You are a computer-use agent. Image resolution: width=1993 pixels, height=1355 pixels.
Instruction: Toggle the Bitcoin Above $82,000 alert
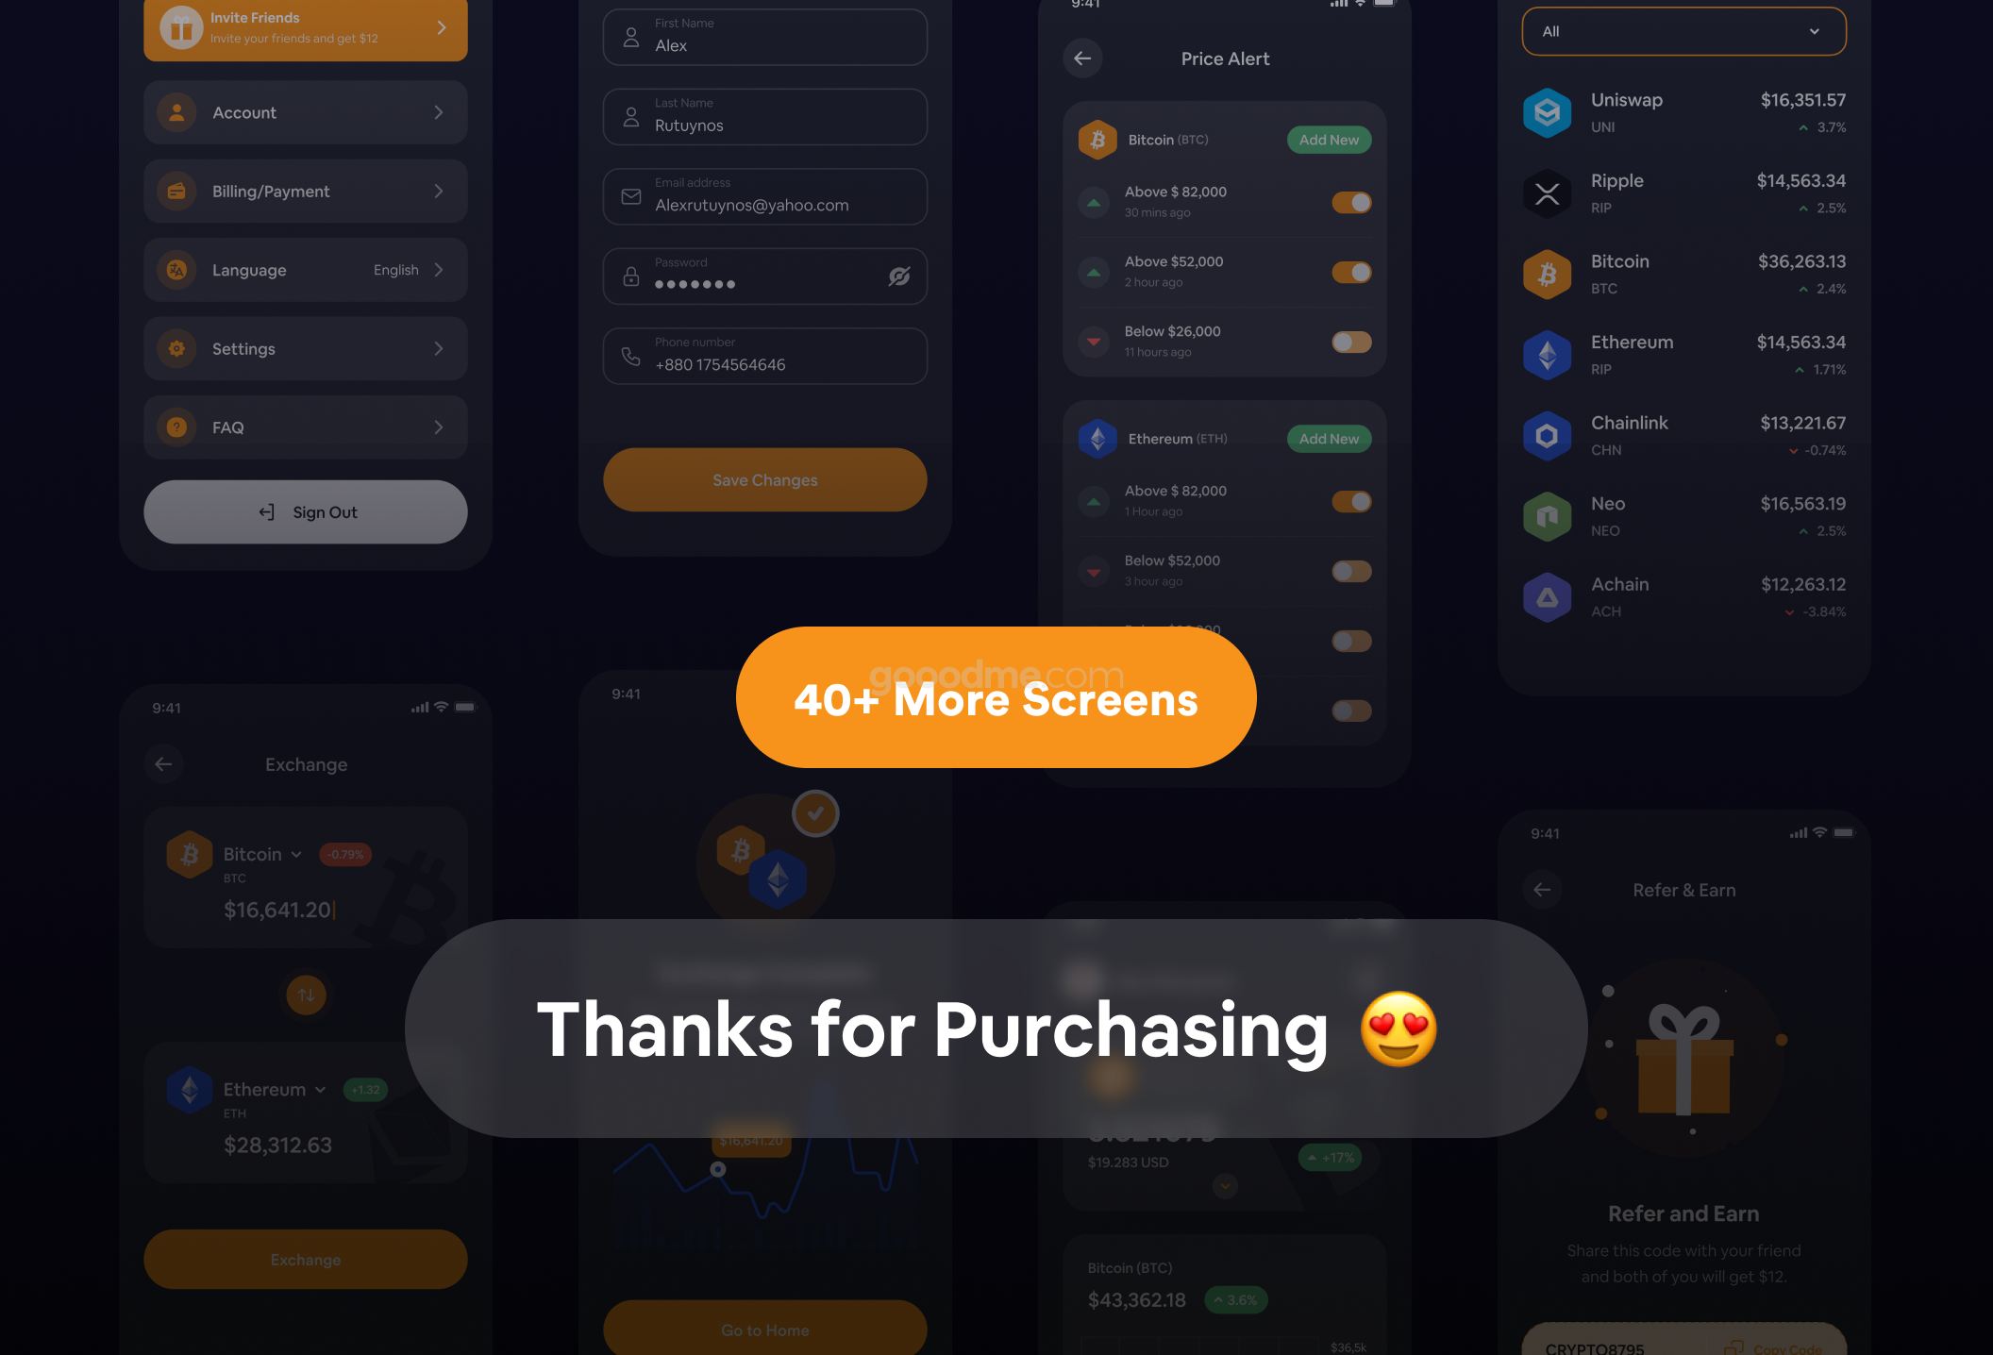click(1350, 201)
